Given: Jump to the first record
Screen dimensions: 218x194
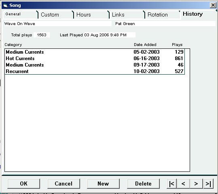Looking at the screenshot, I should click(172, 184).
